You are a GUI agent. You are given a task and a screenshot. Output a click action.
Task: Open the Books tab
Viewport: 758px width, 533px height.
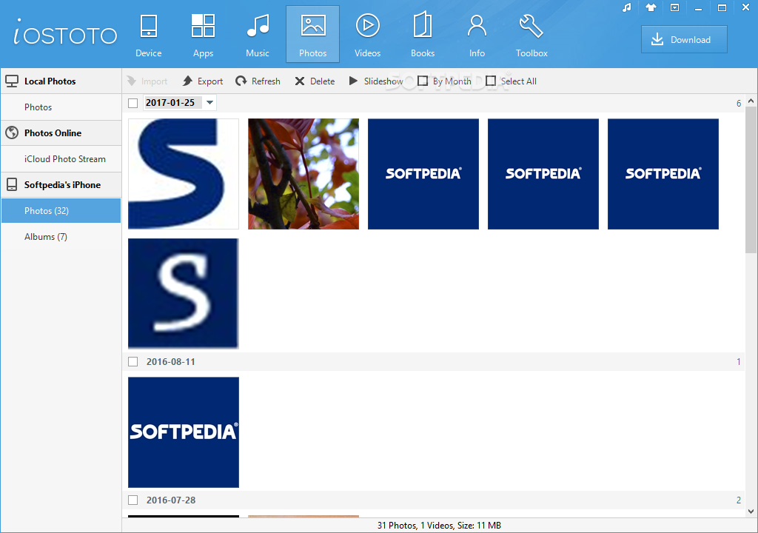(423, 35)
